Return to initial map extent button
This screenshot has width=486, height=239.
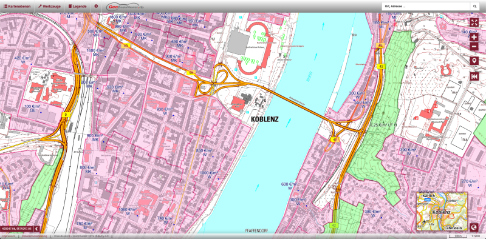click(x=474, y=76)
